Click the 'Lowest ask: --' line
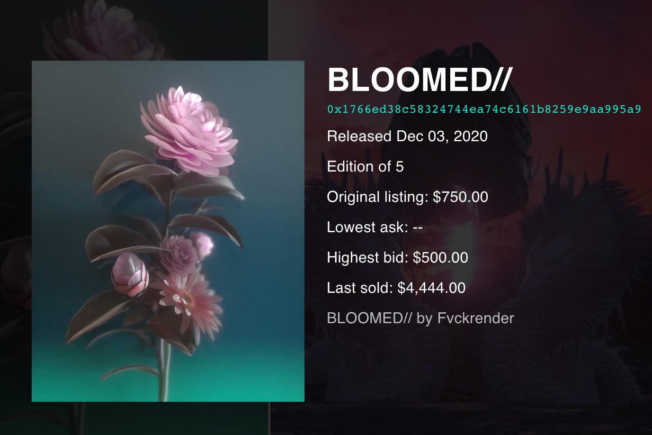 pyautogui.click(x=375, y=227)
